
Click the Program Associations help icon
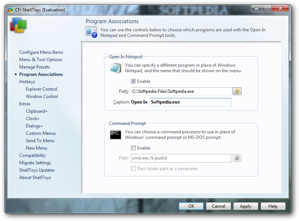(x=91, y=32)
